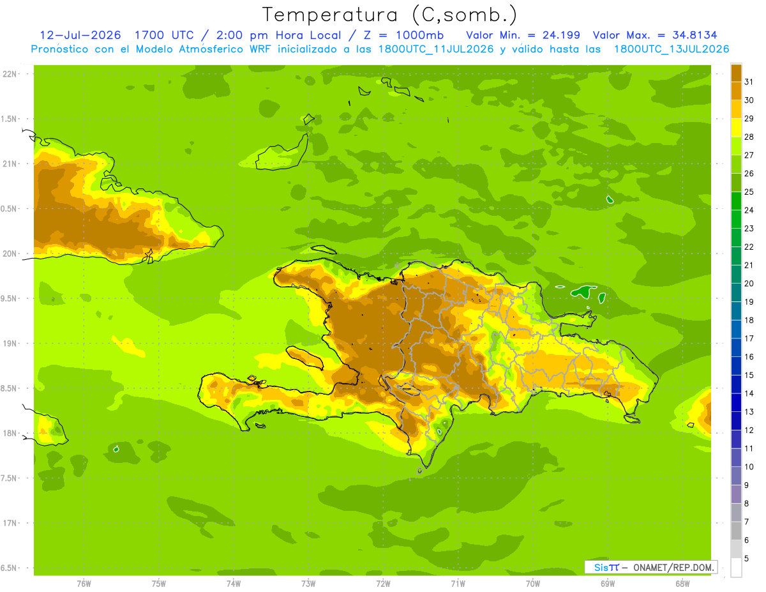Screen dimensions: 766x592
Task: Click the '24' color scale label
Action: click(749, 210)
